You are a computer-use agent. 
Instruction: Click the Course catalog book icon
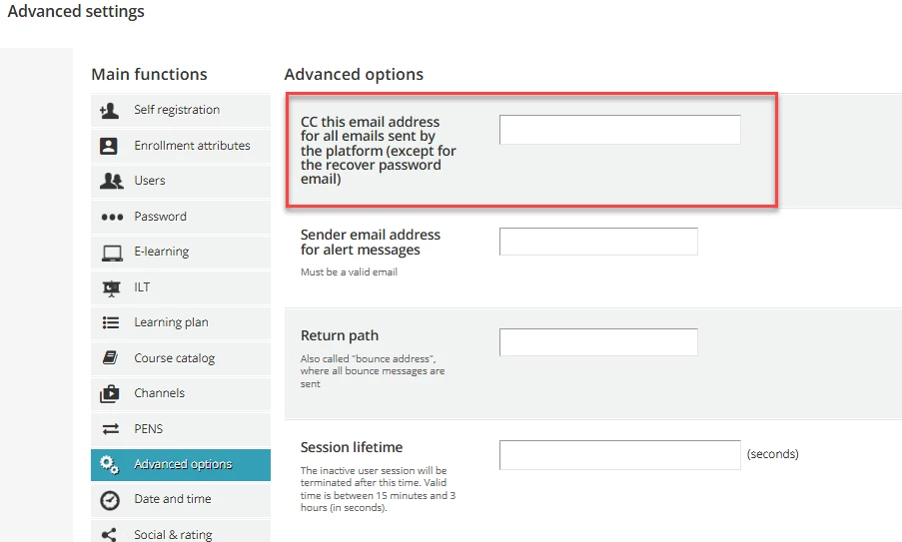pos(111,358)
